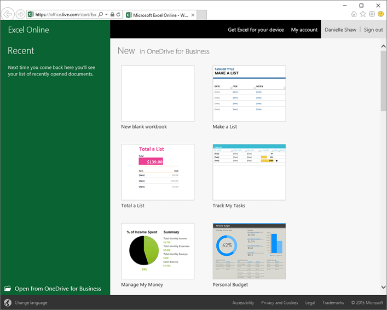Click the scrollbar up arrow
The height and width of the screenshot is (310, 387).
(383, 46)
